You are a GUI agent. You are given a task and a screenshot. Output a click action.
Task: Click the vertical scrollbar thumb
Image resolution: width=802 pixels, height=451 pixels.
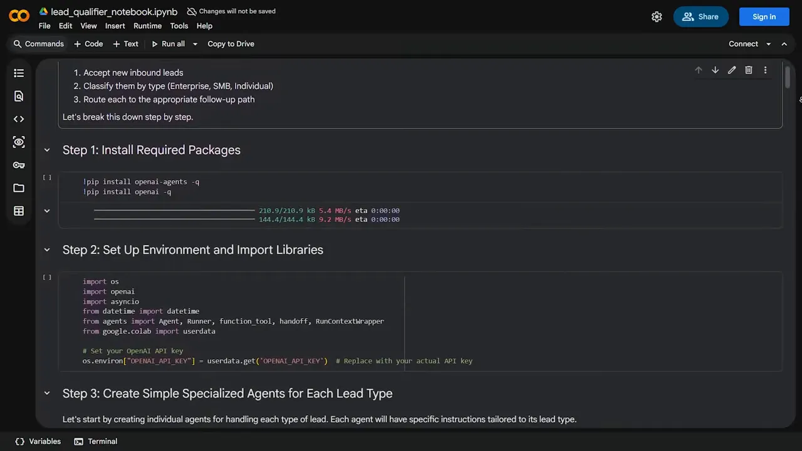point(788,76)
